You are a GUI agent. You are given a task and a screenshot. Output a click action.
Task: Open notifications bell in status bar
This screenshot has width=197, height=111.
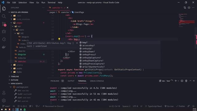coord(193,106)
